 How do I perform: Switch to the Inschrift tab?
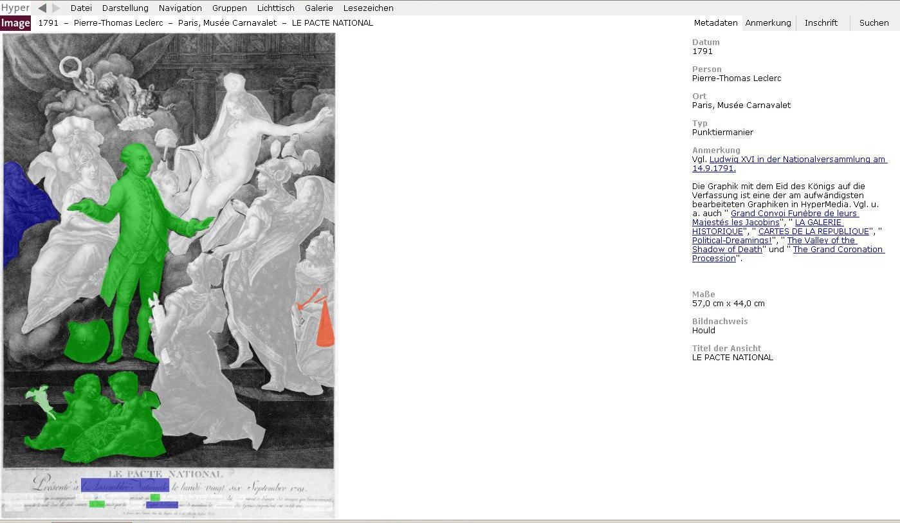pyautogui.click(x=821, y=23)
